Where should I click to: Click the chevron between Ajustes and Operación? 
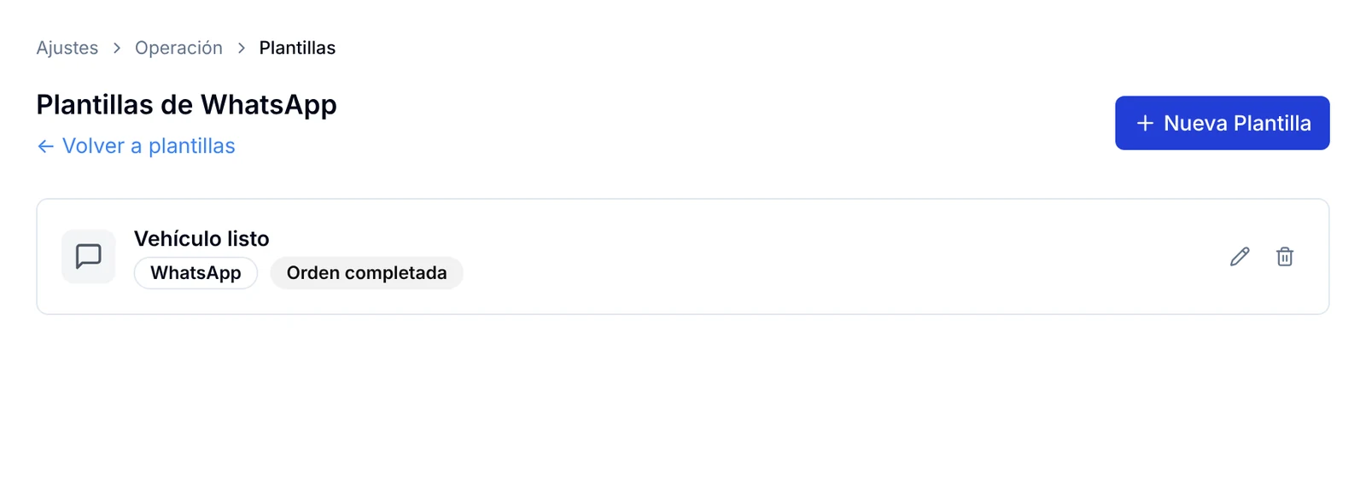coord(117,48)
